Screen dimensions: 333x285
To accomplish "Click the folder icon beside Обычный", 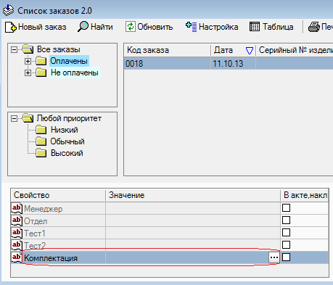I will pyautogui.click(x=41, y=141).
